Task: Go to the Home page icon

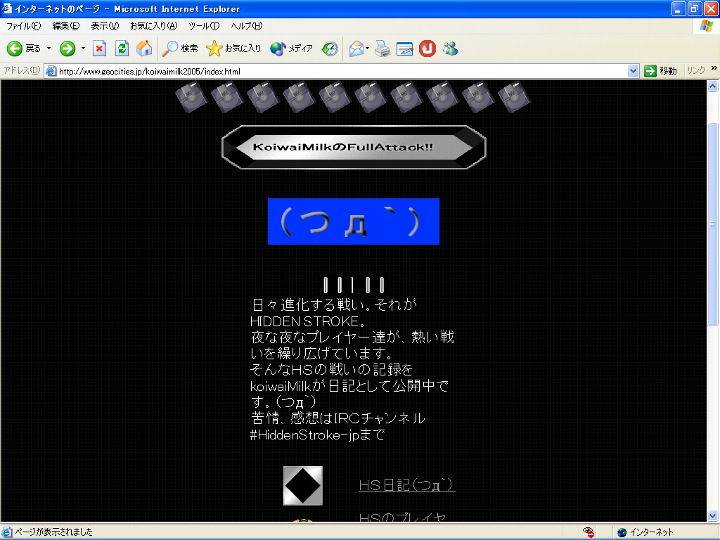Action: [144, 49]
